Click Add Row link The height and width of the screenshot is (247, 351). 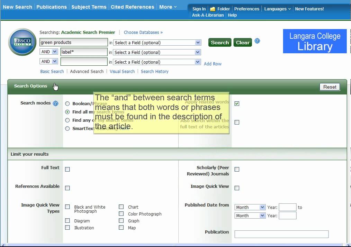click(x=213, y=64)
